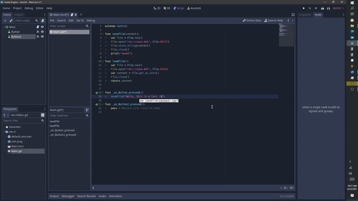Open the Inspector tab
Viewport: 358px width, 201px height.
[x=305, y=15]
